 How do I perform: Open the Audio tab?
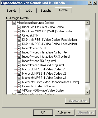(x=28, y=11)
